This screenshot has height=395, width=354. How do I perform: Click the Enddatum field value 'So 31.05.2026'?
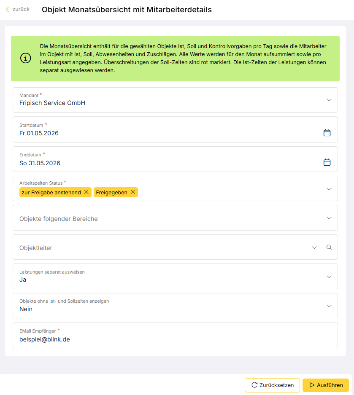point(40,163)
